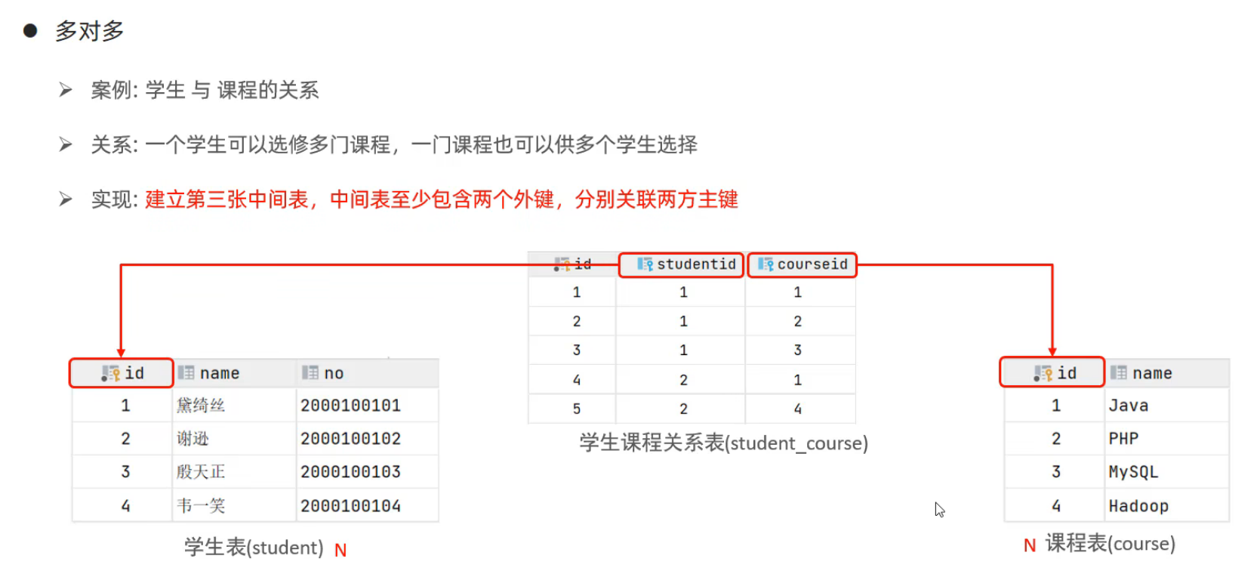Click the student number 2000100102
This screenshot has height=568, width=1257.
click(x=351, y=439)
